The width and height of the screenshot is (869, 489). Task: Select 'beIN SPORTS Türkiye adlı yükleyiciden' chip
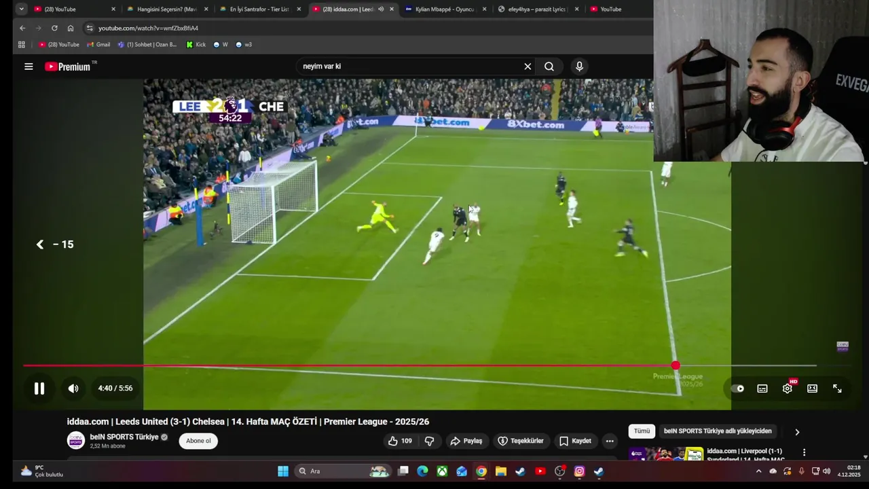(718, 431)
